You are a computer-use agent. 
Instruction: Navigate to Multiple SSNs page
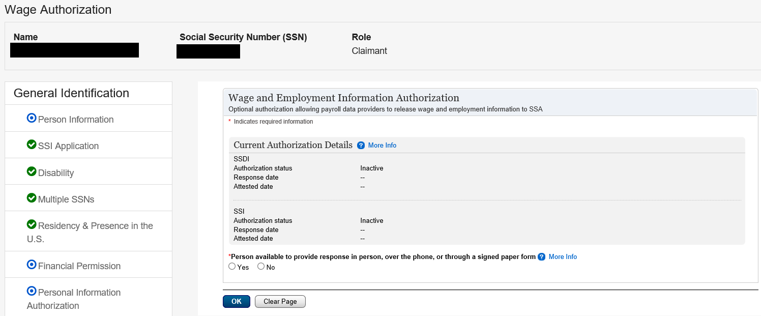point(66,199)
